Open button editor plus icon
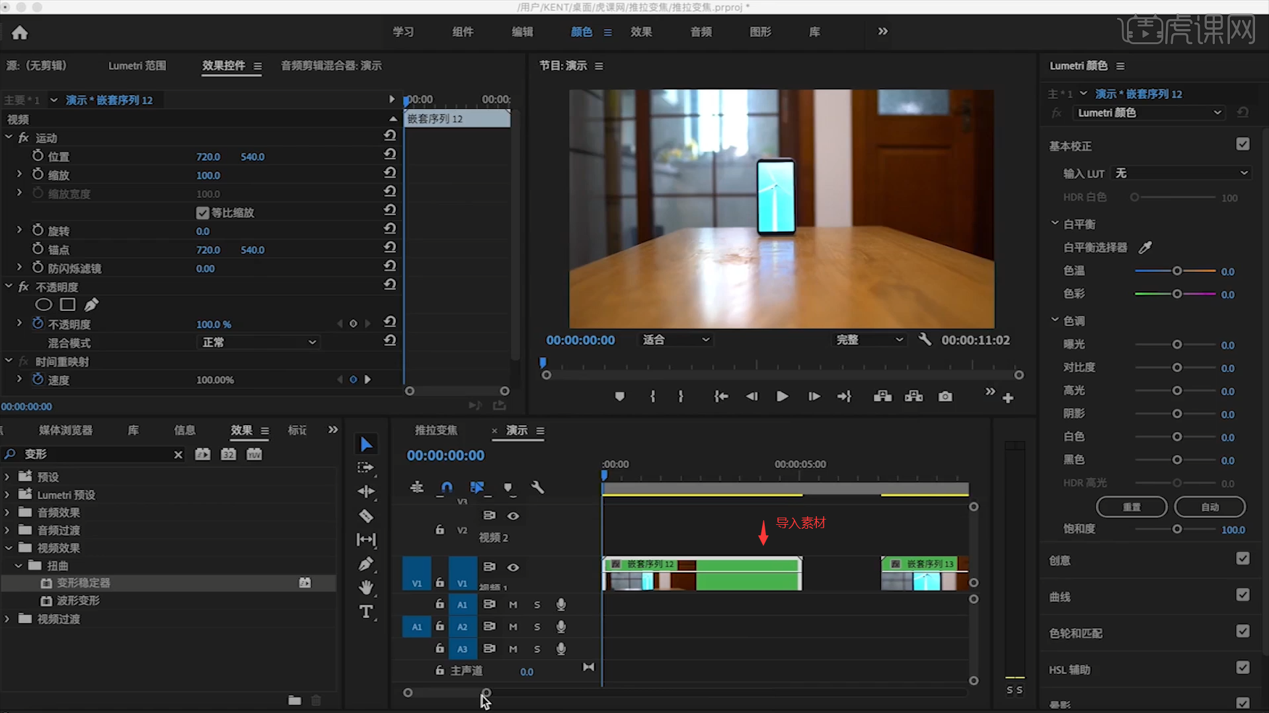Image resolution: width=1269 pixels, height=713 pixels. point(1008,398)
